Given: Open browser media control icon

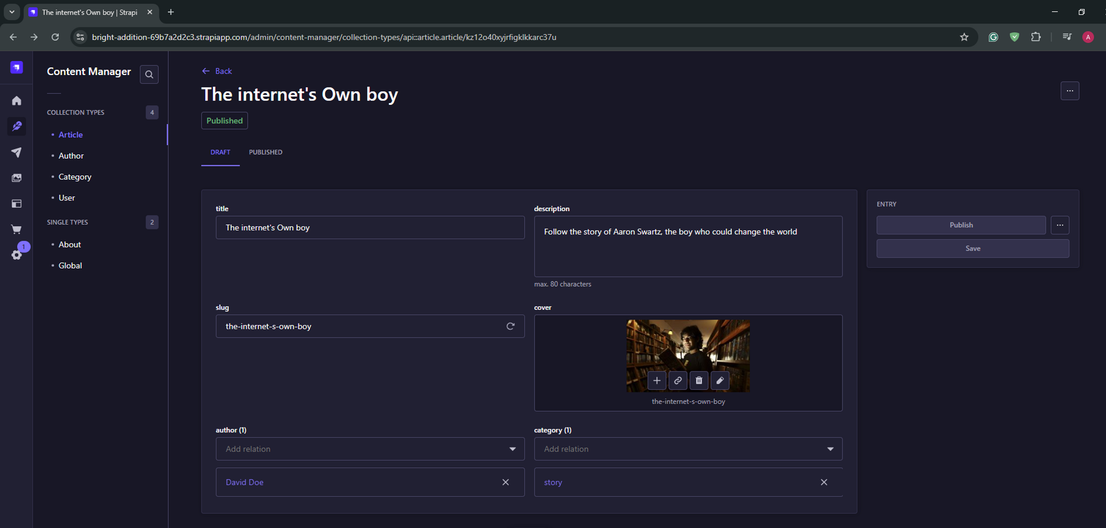Looking at the screenshot, I should coord(1067,37).
